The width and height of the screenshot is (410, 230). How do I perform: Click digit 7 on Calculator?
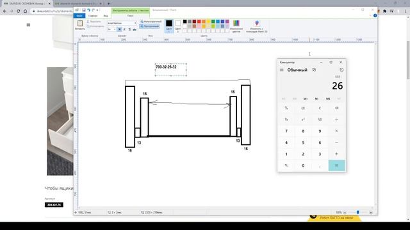(x=286, y=131)
